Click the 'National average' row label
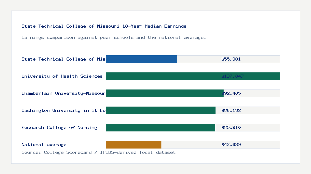 pos(44,144)
